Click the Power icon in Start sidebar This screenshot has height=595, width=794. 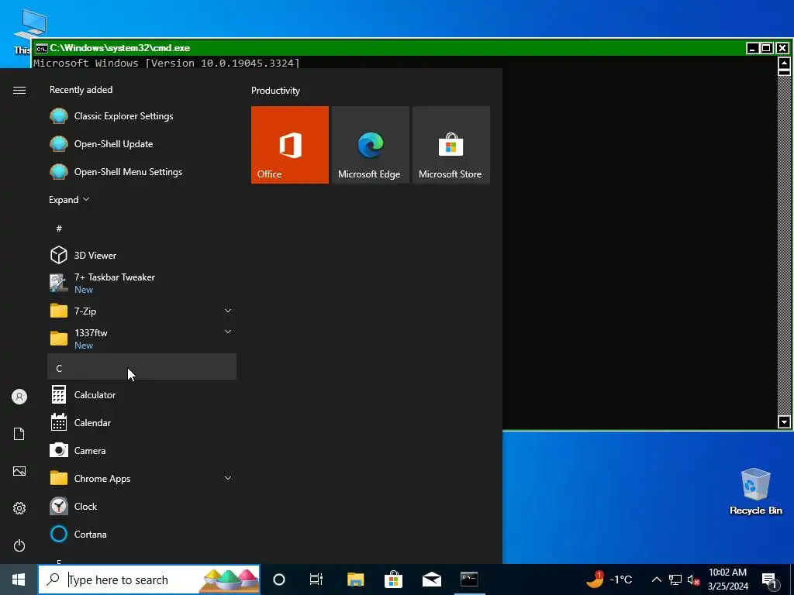[x=19, y=545]
